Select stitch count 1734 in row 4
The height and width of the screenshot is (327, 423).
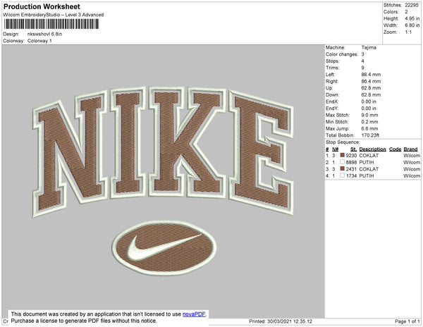351,175
